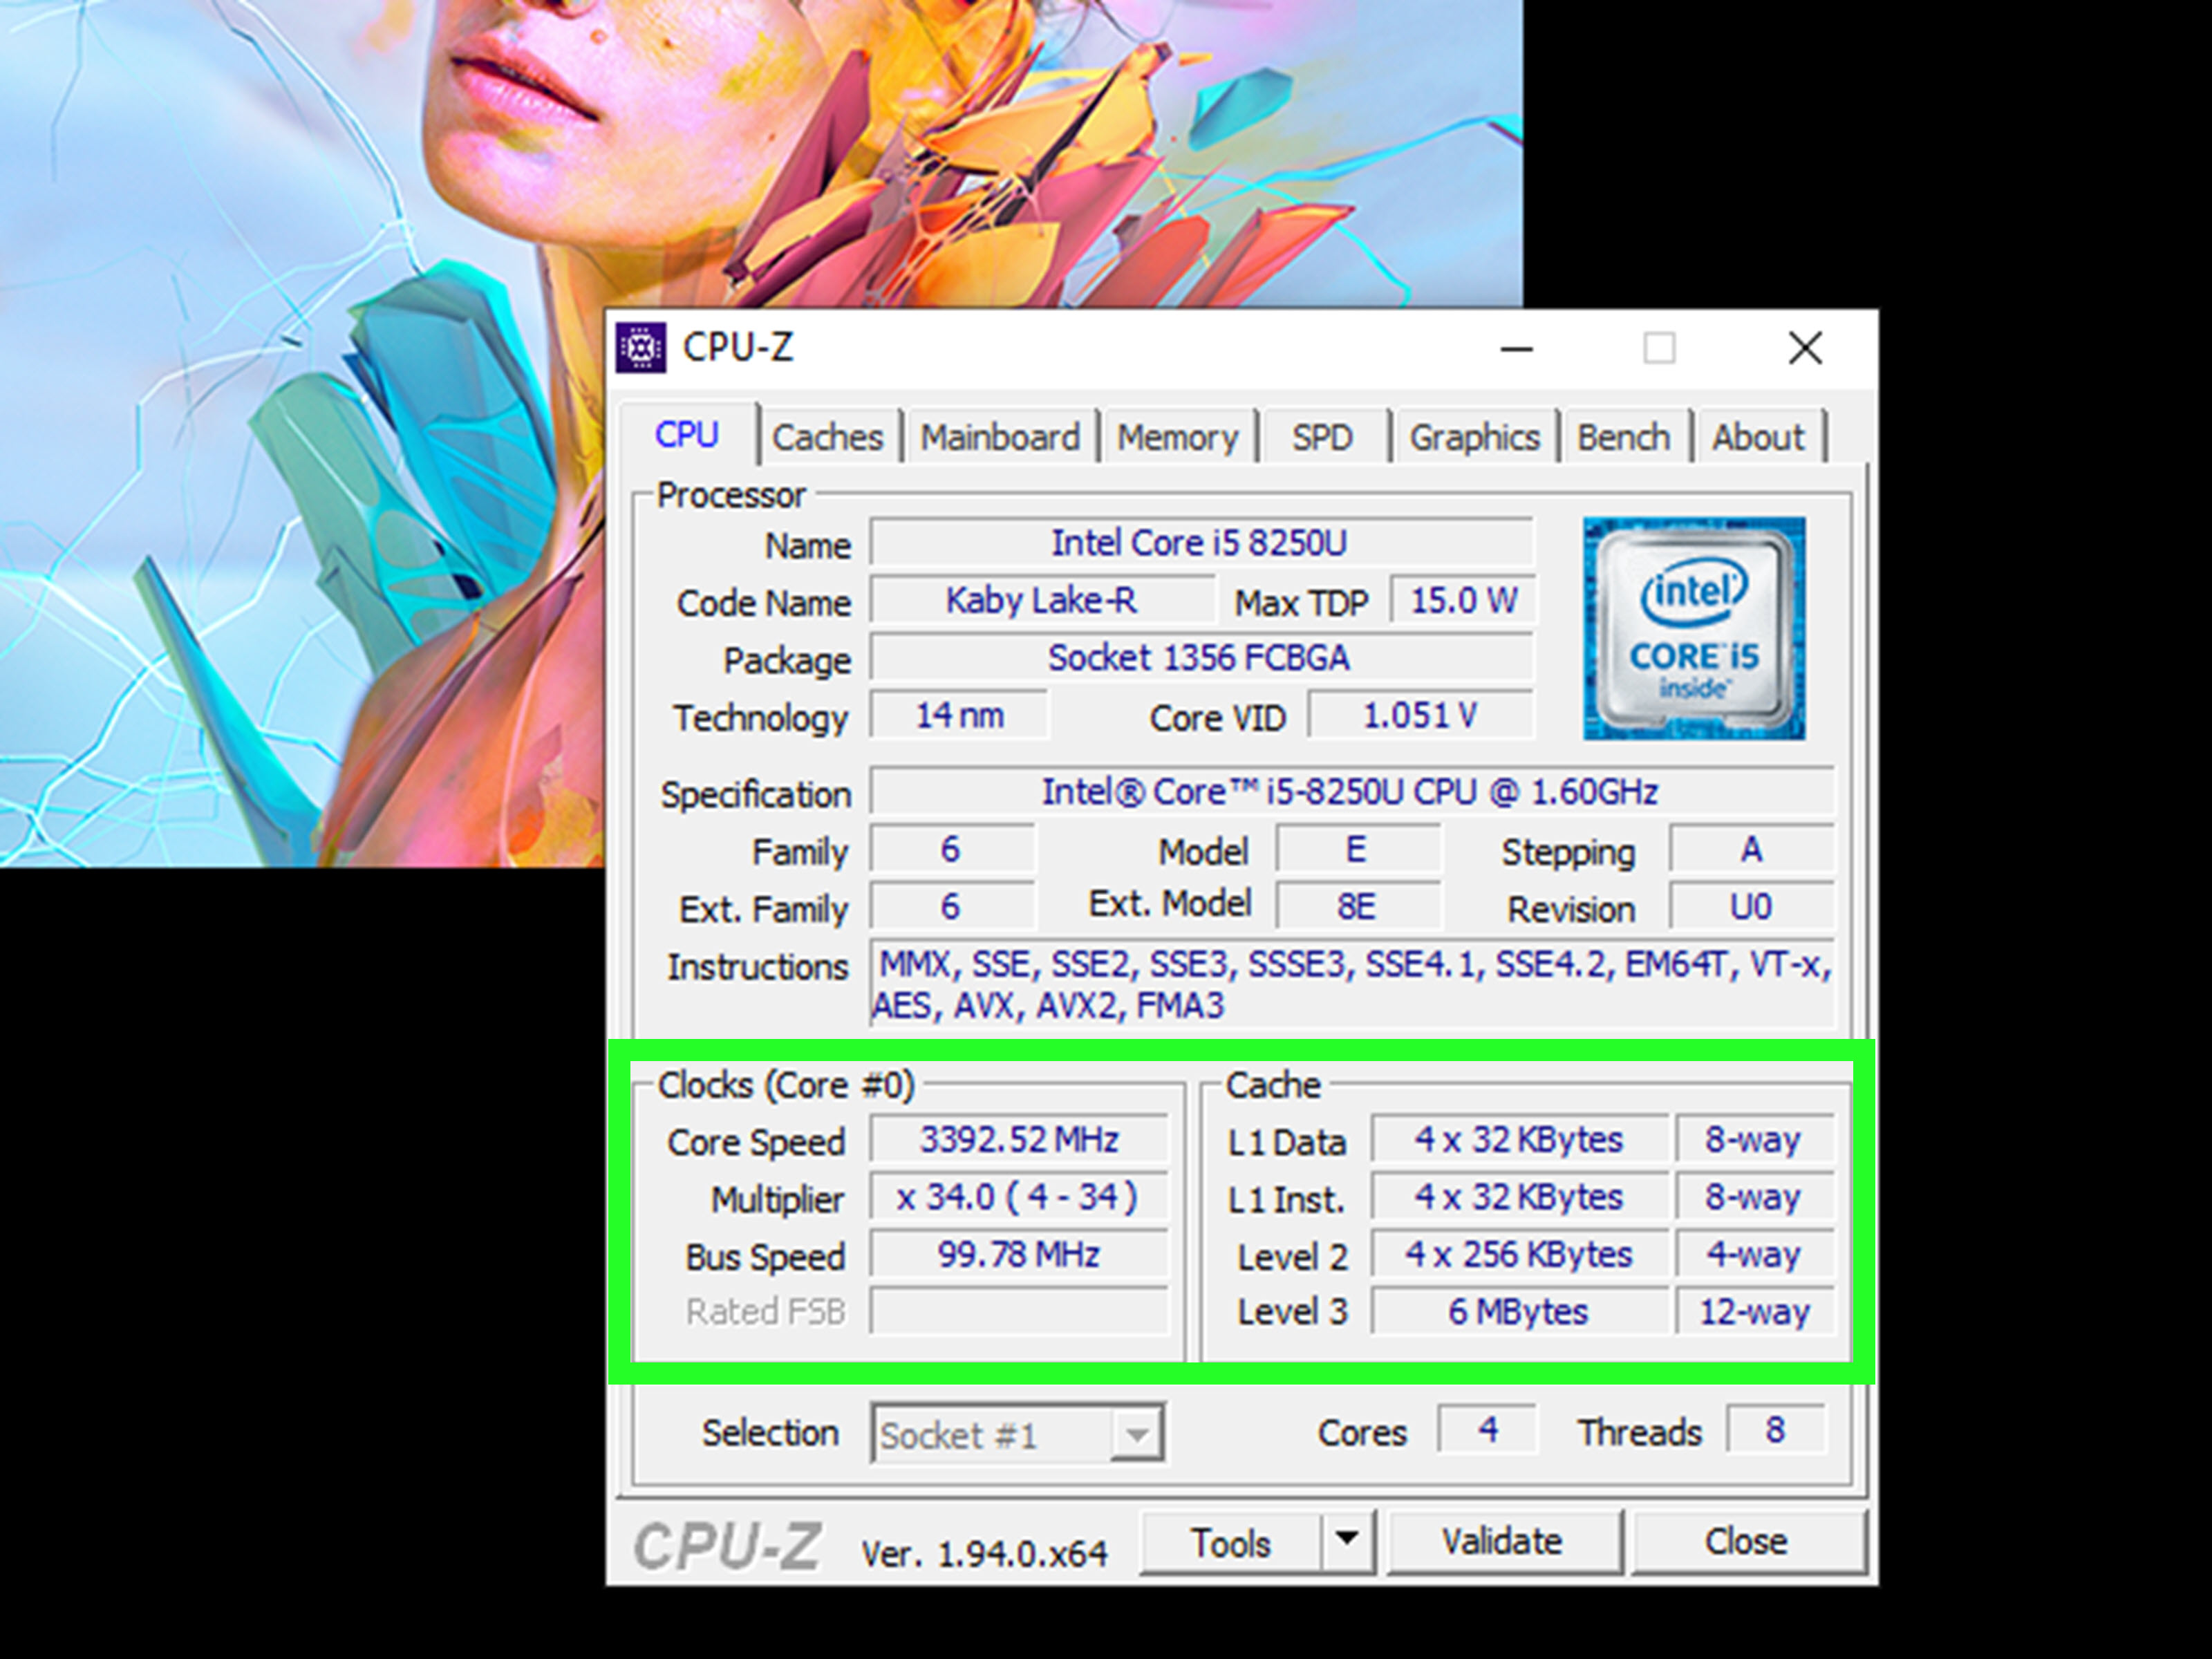Screen dimensions: 2212x1659
Task: Expand the Socket #1 selection combo box
Action: (x=1136, y=1434)
